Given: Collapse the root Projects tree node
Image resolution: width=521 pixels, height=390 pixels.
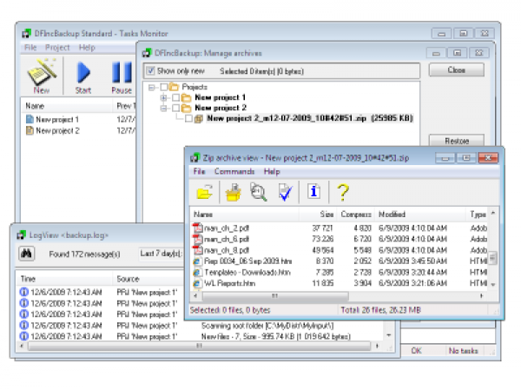Looking at the screenshot, I should point(151,88).
